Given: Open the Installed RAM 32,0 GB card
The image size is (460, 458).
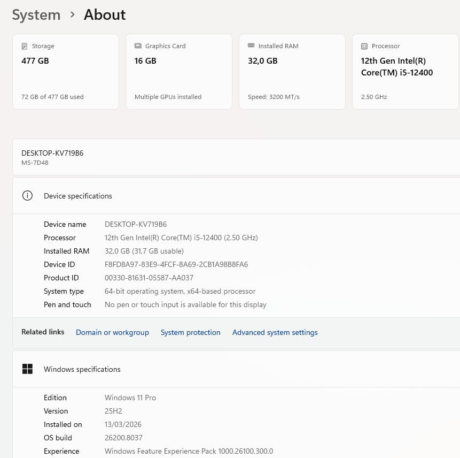Looking at the screenshot, I should click(x=292, y=72).
